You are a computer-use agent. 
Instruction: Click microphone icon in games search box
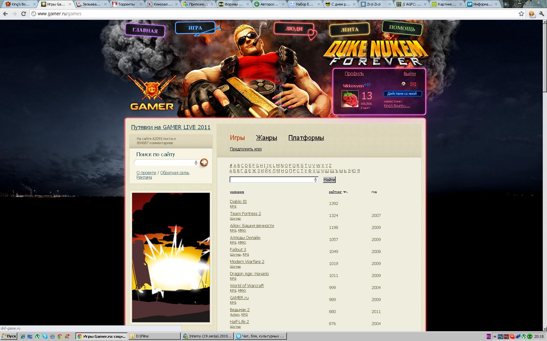click(x=315, y=180)
